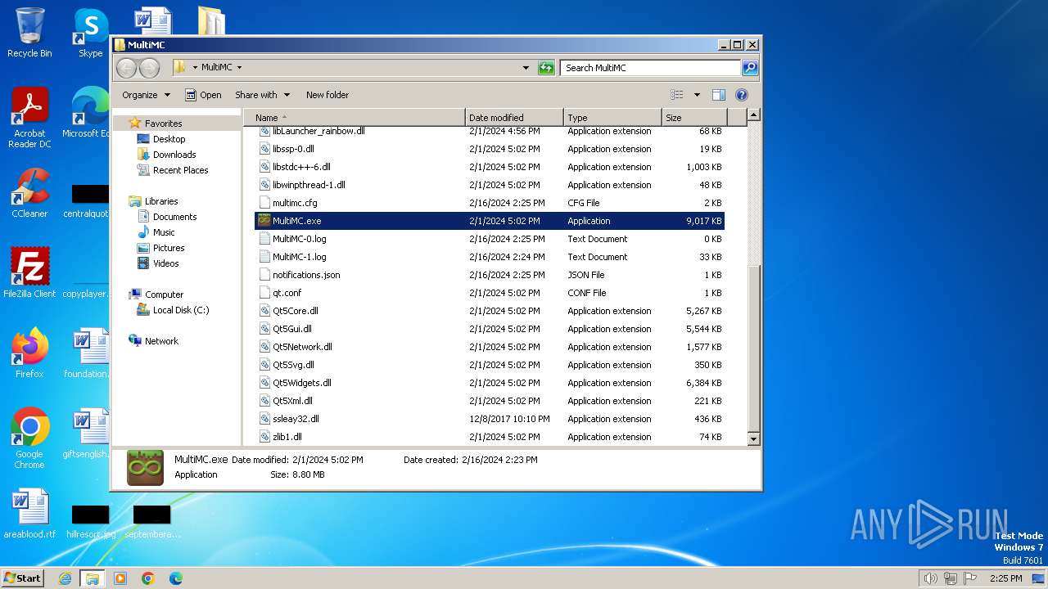Select Qt5Widgets.dll file row
The image size is (1048, 589).
490,383
